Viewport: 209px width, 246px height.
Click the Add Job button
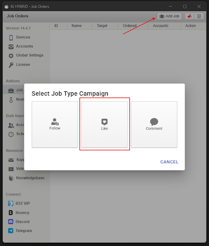pos(169,16)
